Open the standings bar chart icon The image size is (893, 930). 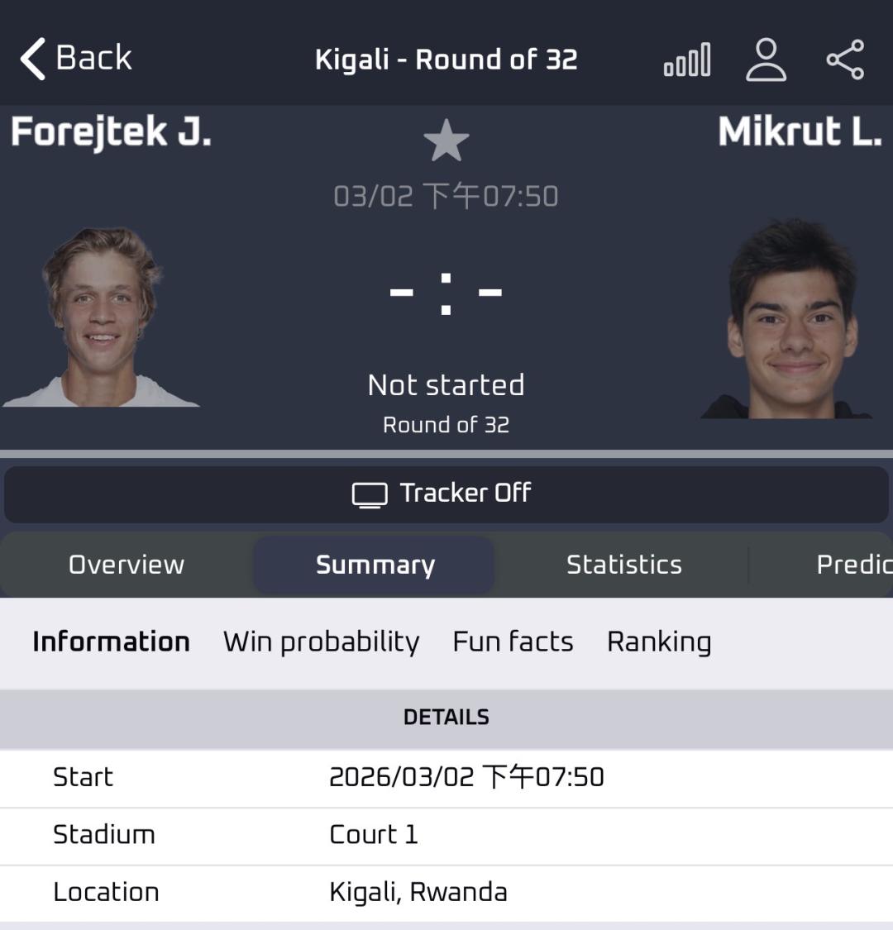(687, 60)
